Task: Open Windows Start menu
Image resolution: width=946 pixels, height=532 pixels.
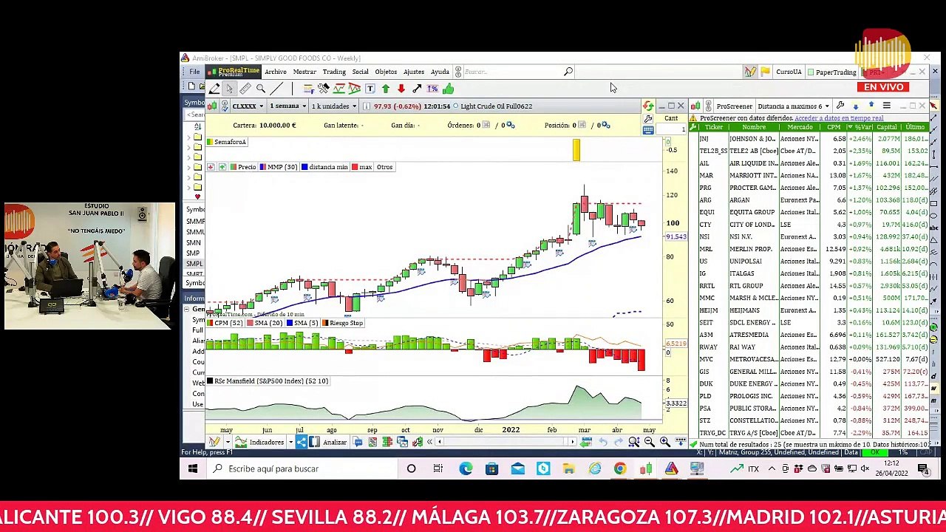Action: 192,468
